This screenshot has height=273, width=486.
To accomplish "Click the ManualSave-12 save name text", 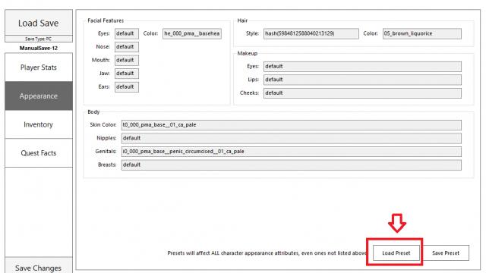I will pos(39,48).
